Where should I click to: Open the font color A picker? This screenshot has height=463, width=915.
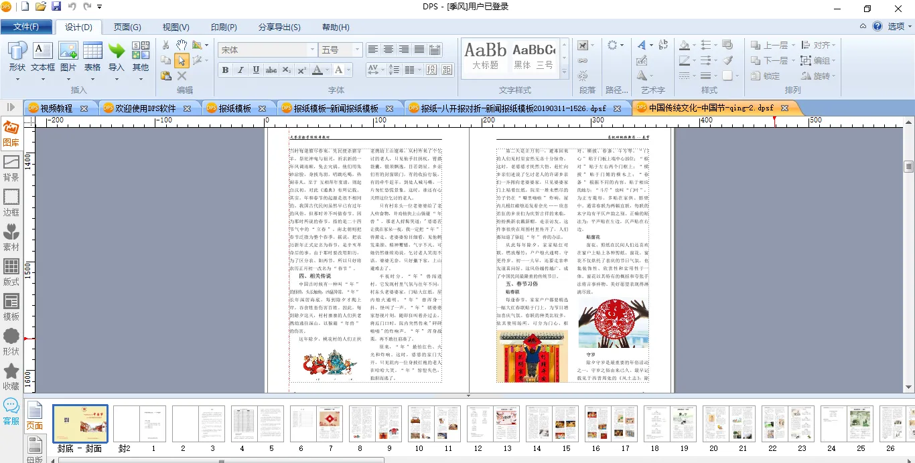point(318,70)
